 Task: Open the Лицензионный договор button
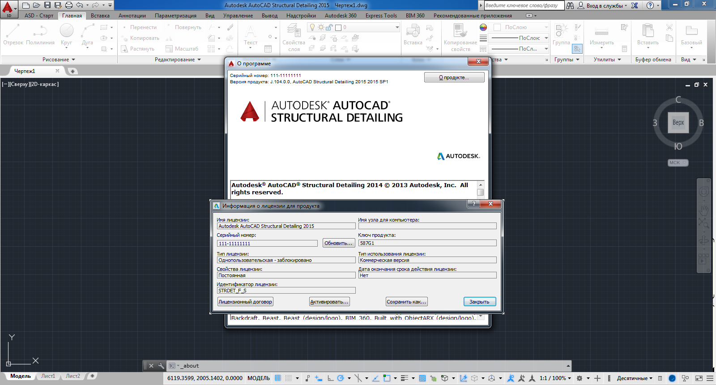[245, 302]
